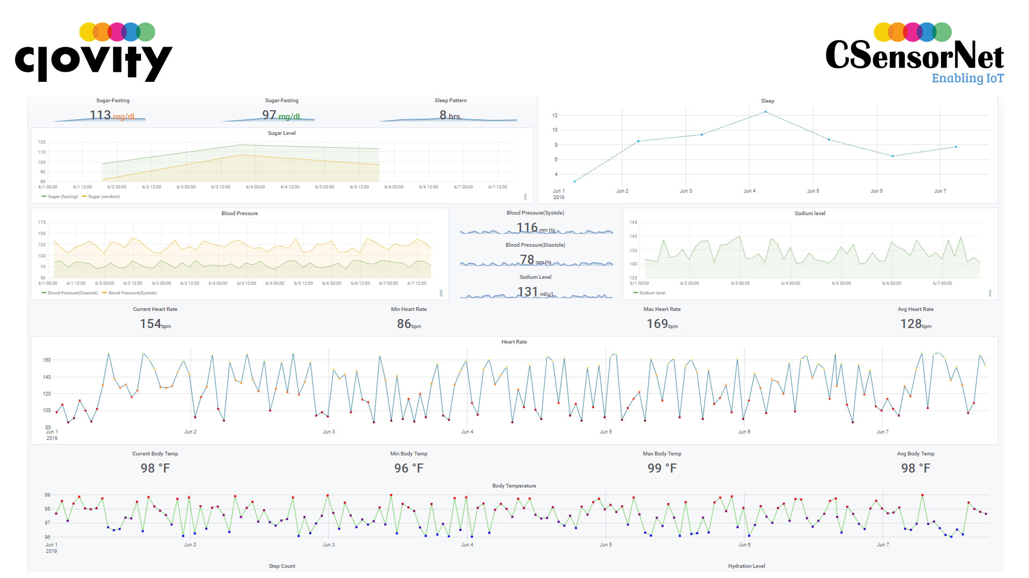
Task: Select the 98 °F current body temp value
Action: click(155, 468)
